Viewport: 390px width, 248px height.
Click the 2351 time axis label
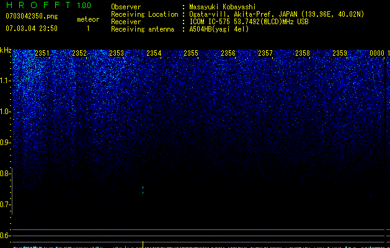pyautogui.click(x=42, y=53)
